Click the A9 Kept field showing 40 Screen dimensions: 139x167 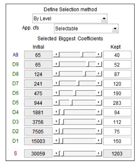(117, 55)
